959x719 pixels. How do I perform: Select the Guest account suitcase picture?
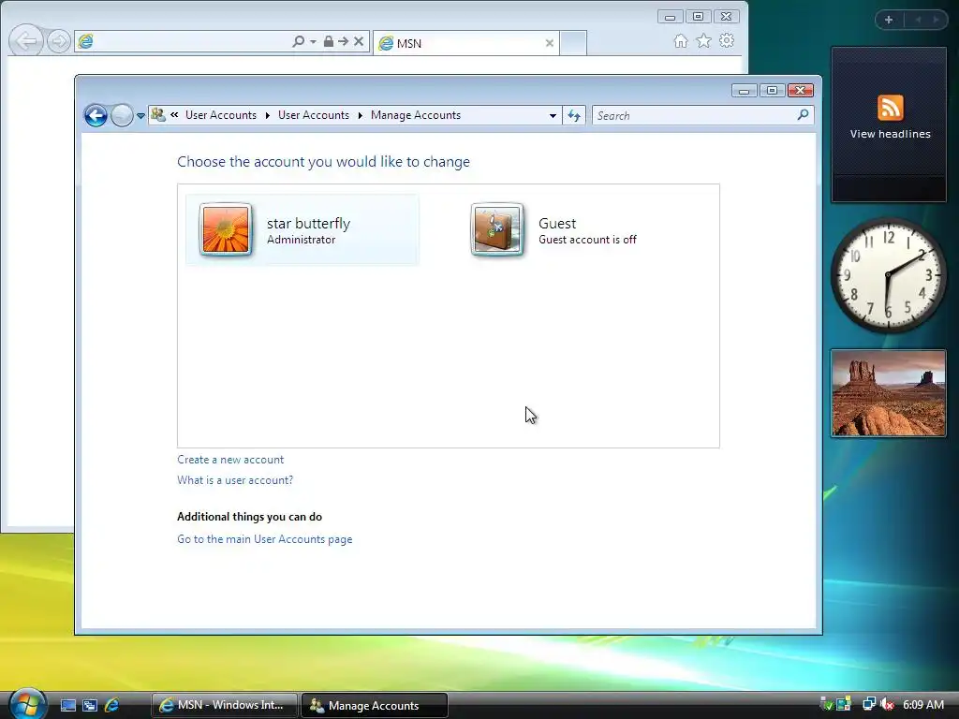(497, 229)
